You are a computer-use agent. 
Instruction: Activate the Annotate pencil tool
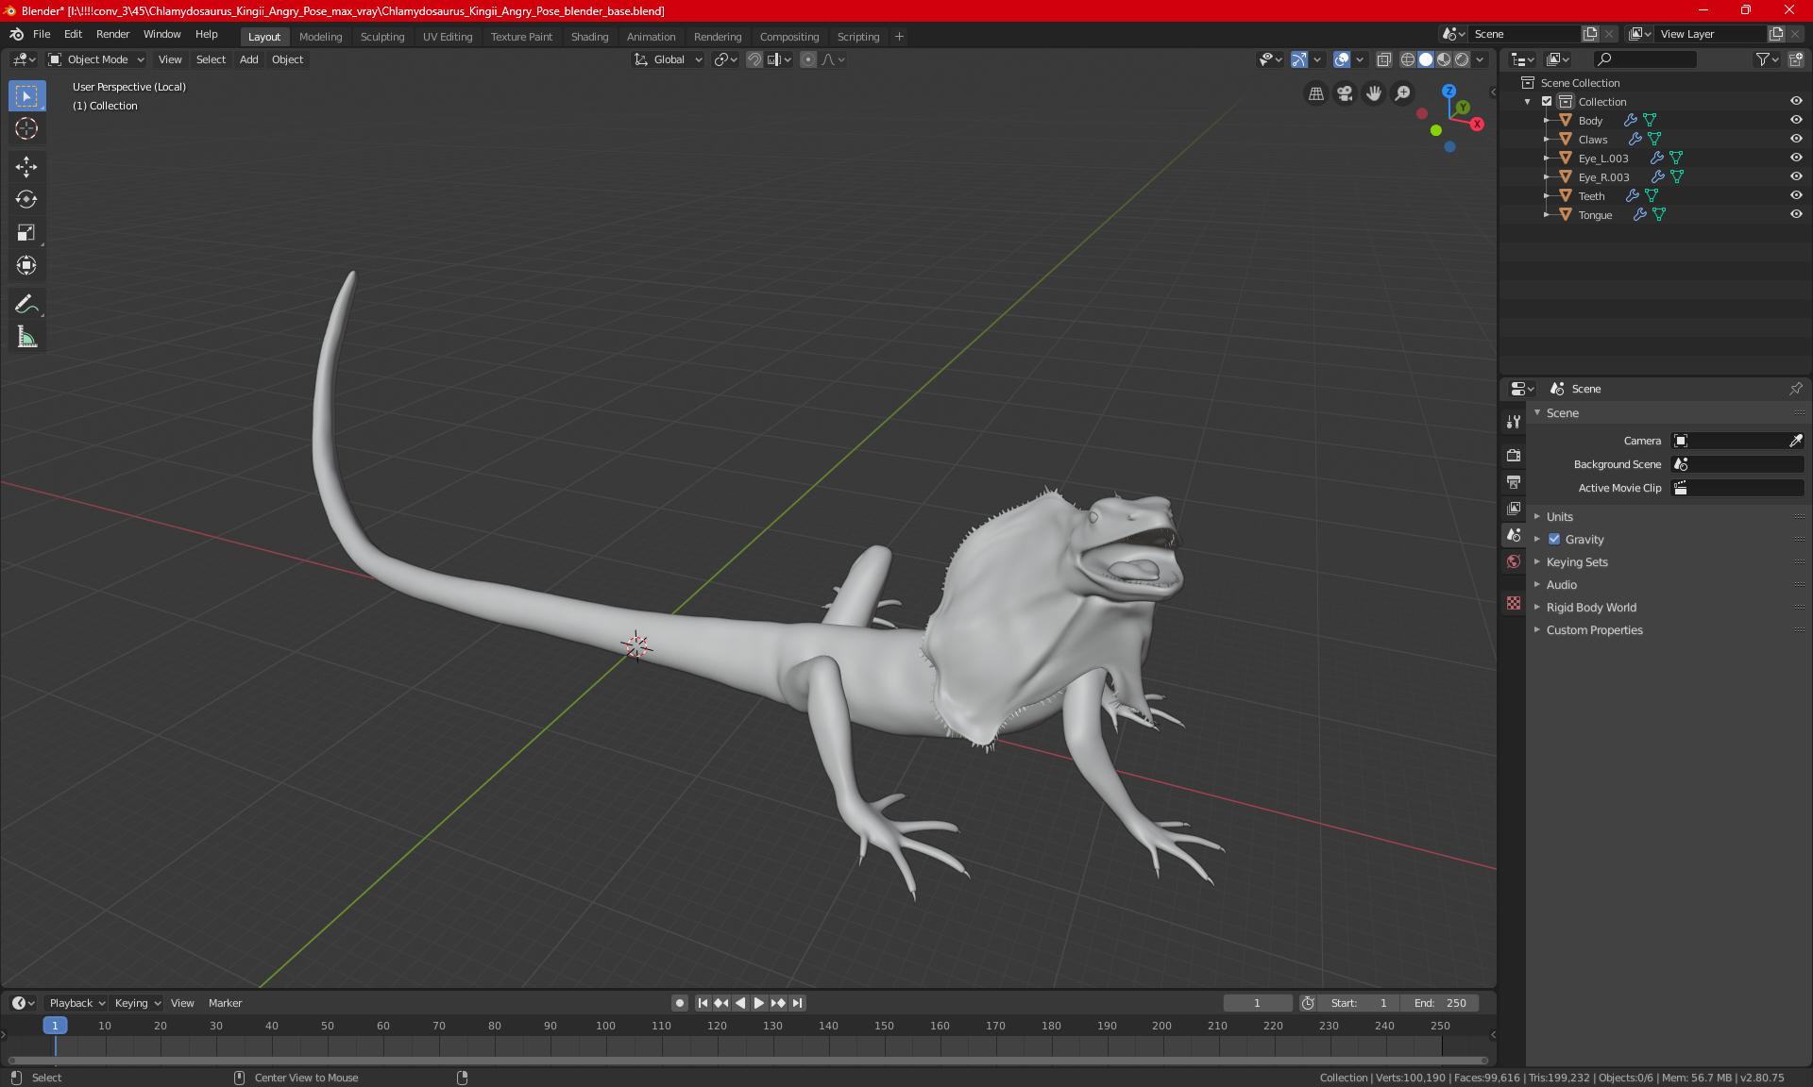[x=26, y=304]
